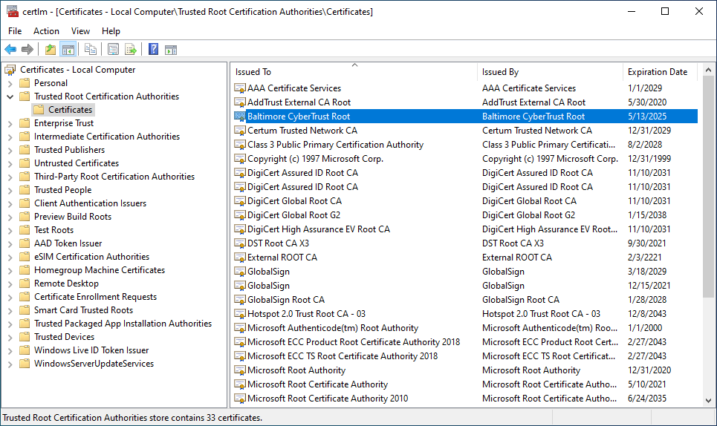The width and height of the screenshot is (717, 426).
Task: Click the vertical scrollbar thumb
Action: tap(708, 187)
